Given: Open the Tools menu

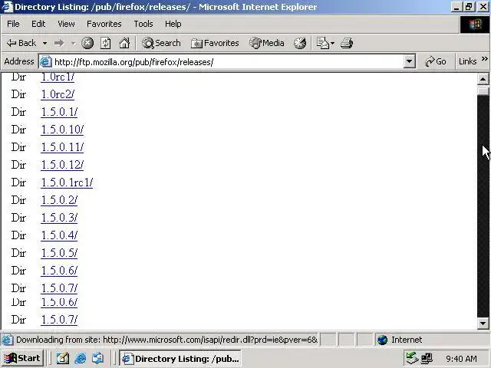Looking at the screenshot, I should pos(143,24).
